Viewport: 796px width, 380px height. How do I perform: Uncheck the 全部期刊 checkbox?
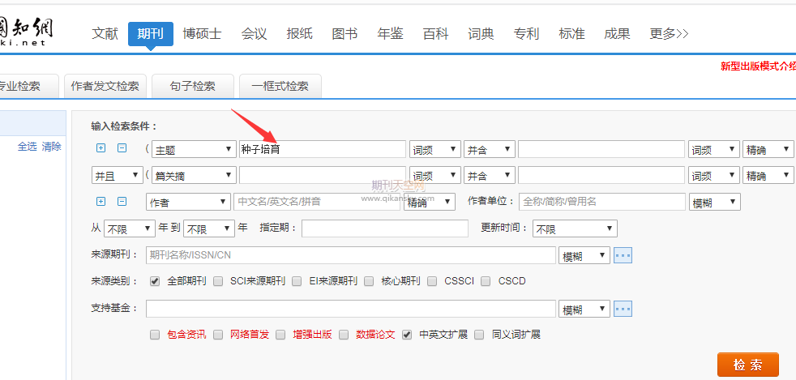tap(155, 281)
